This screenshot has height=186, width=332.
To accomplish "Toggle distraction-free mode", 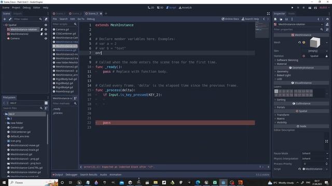I will tap(268, 14).
